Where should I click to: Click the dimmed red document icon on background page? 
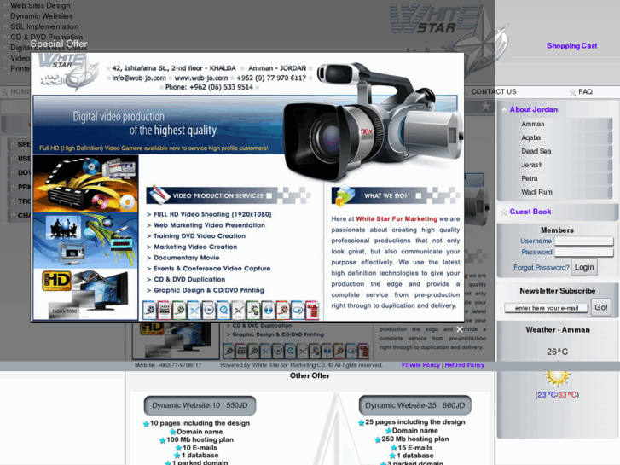[364, 351]
